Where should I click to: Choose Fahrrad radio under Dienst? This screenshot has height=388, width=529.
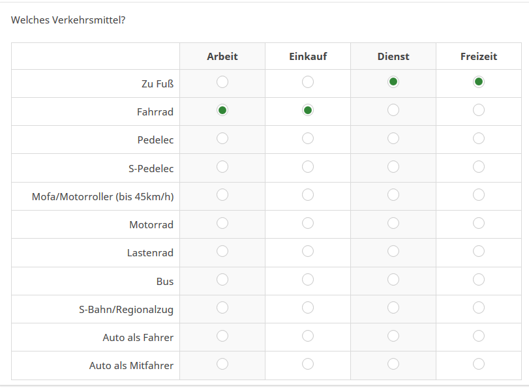click(x=393, y=110)
